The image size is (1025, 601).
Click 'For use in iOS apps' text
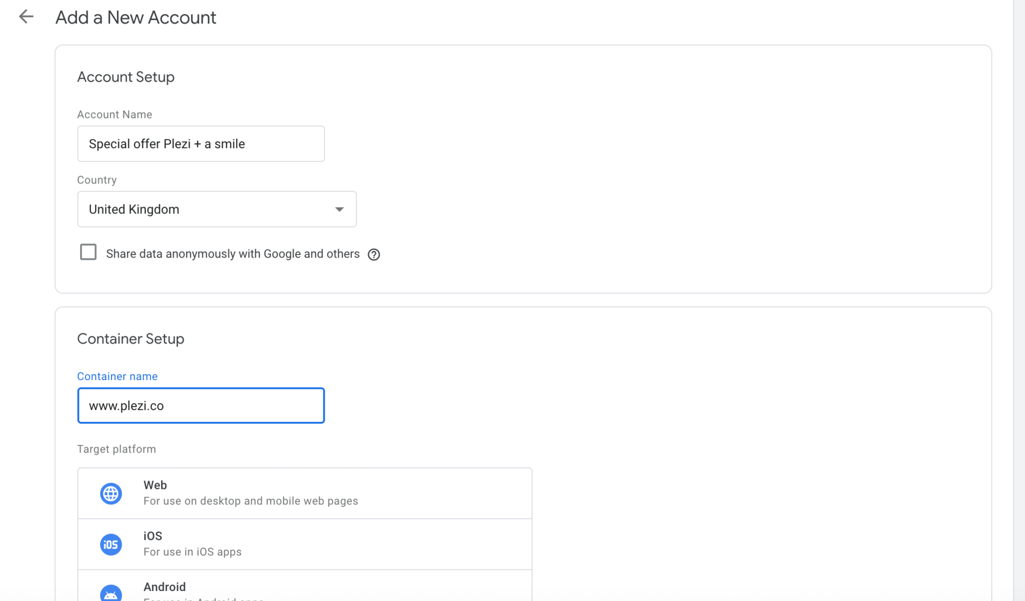pyautogui.click(x=193, y=552)
